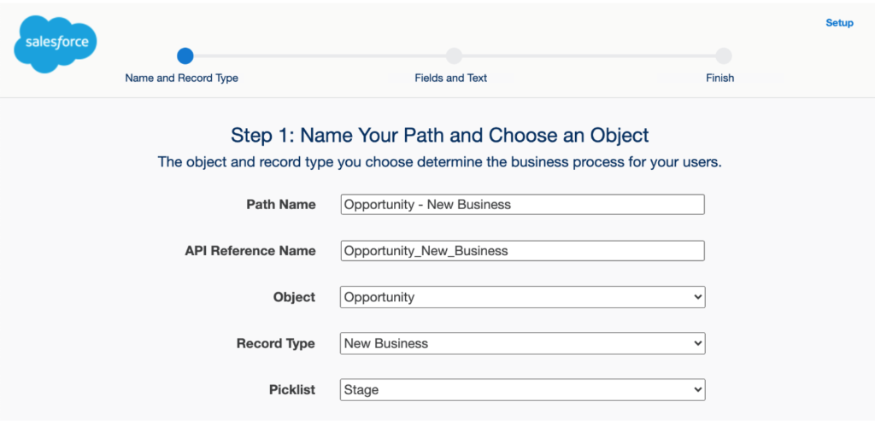Click the Finish step label

(x=719, y=78)
